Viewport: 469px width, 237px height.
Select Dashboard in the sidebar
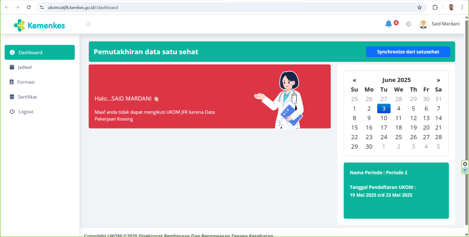coord(39,52)
